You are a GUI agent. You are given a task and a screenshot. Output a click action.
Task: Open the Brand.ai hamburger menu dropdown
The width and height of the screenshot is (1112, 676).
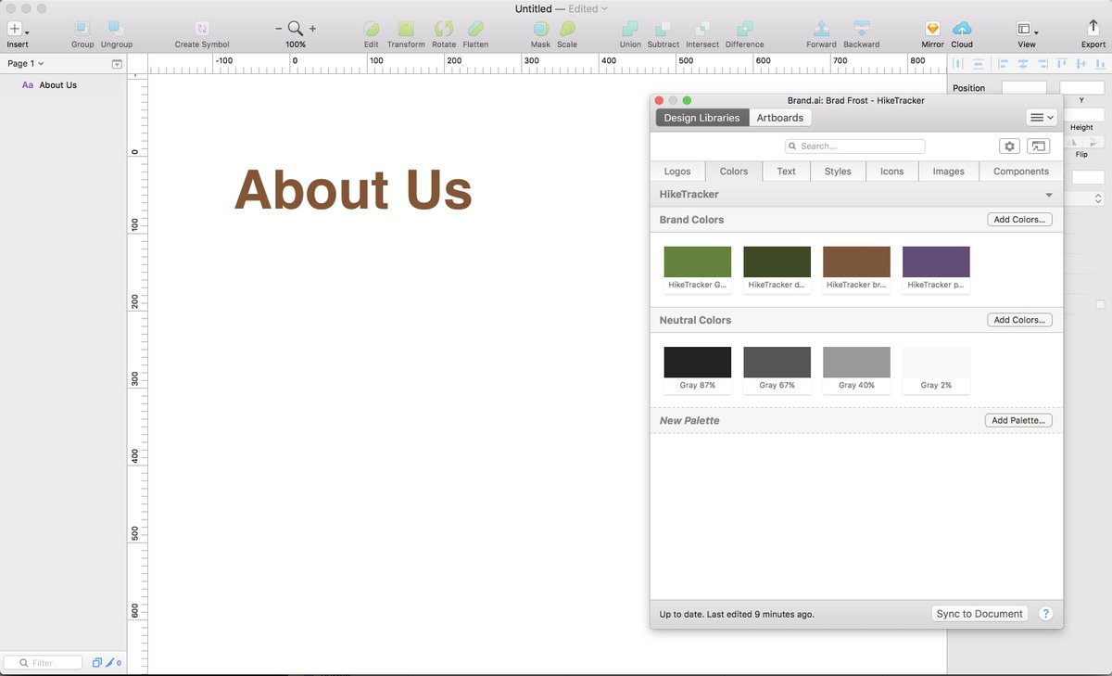coord(1042,118)
